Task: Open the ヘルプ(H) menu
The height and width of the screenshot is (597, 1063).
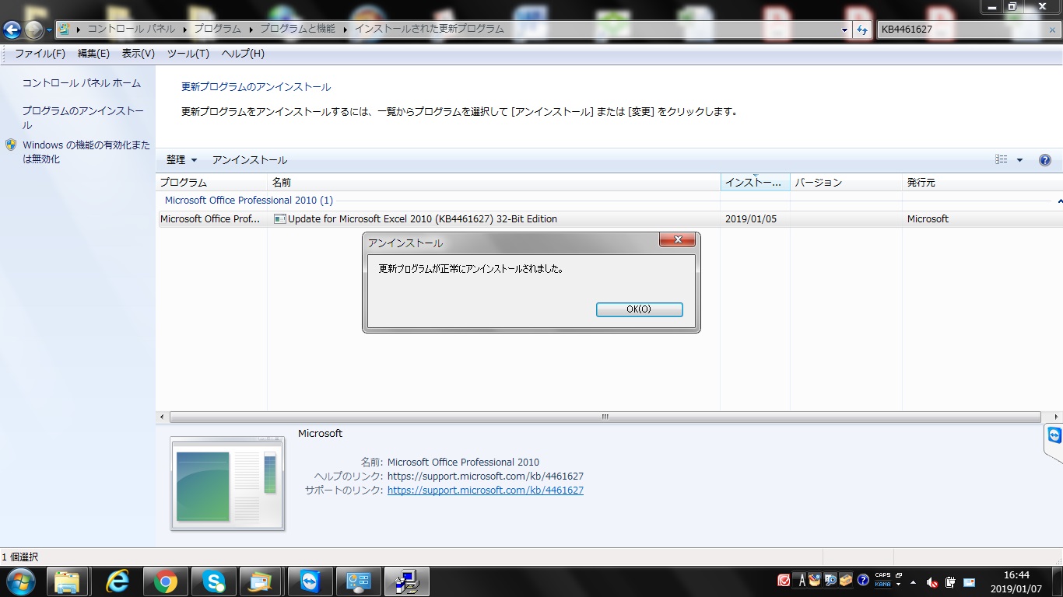Action: click(243, 54)
